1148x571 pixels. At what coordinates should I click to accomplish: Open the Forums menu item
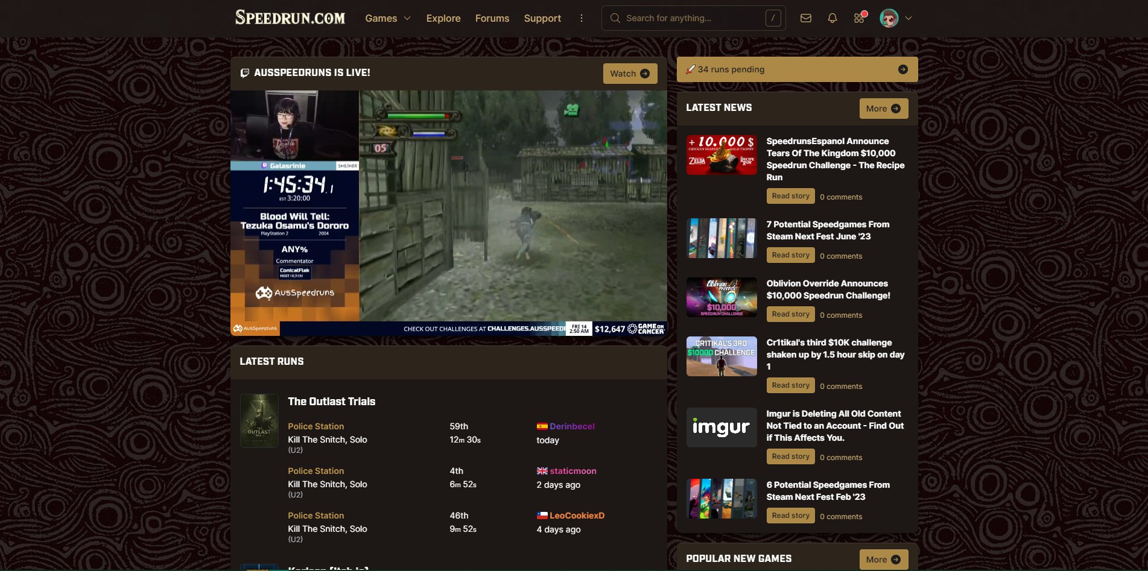492,18
